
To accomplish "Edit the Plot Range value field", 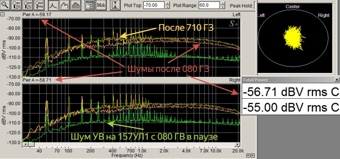I will coord(209,5).
